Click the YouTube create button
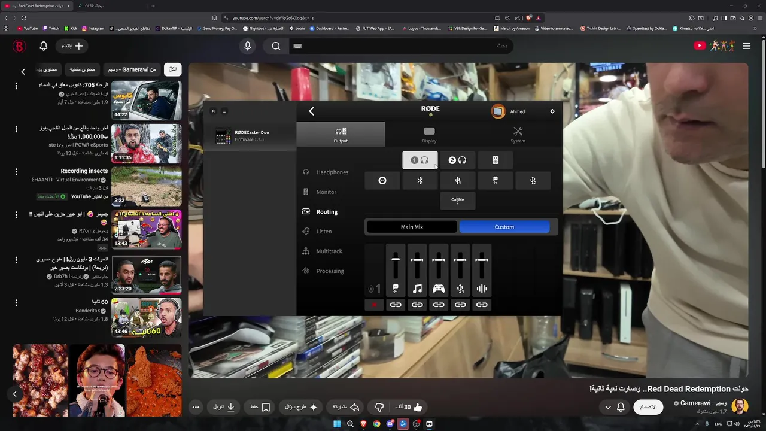 tap(72, 46)
